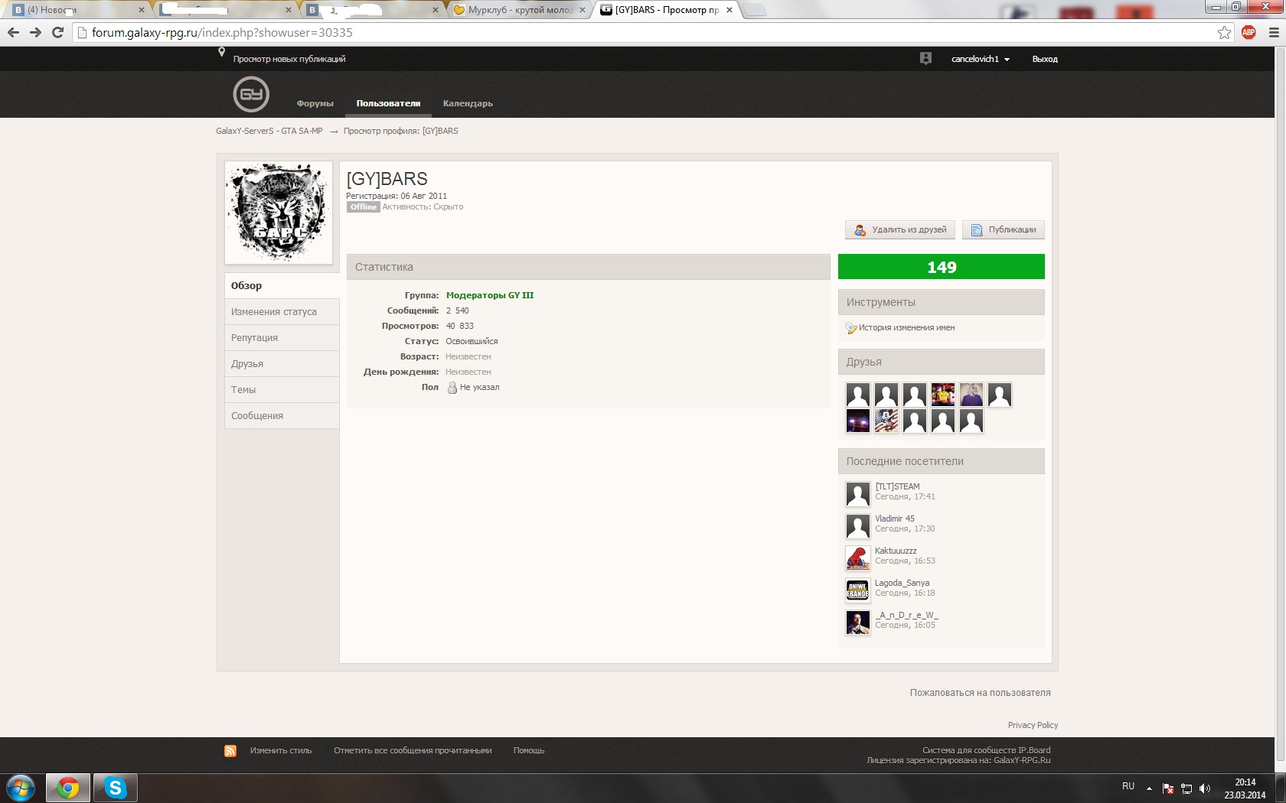Open the Пользователи navigation tab
This screenshot has width=1286, height=803.
388,103
